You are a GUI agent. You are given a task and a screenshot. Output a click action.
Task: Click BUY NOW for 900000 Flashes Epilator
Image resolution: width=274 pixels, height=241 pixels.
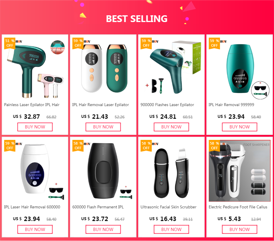[x=171, y=127]
